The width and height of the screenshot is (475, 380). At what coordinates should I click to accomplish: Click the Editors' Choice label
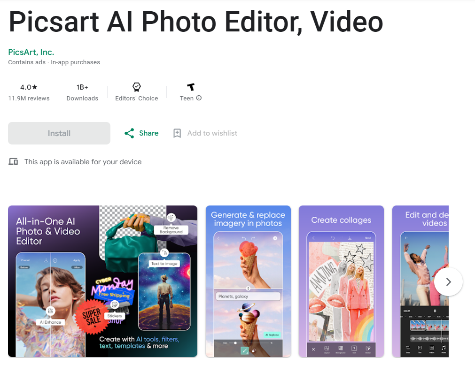click(x=137, y=99)
